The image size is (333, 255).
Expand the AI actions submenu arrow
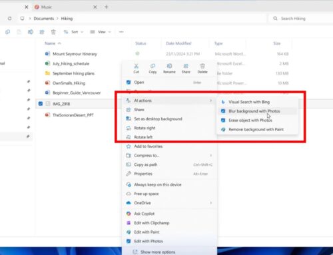click(x=210, y=101)
